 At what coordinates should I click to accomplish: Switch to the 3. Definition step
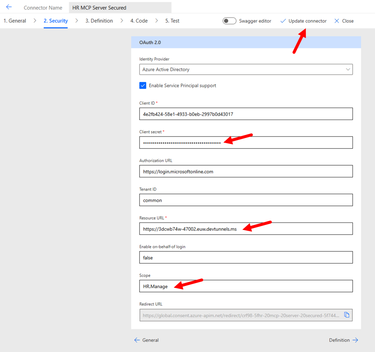[99, 20]
